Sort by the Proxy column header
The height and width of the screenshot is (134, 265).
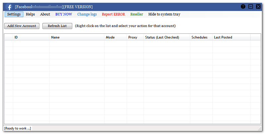135,37
